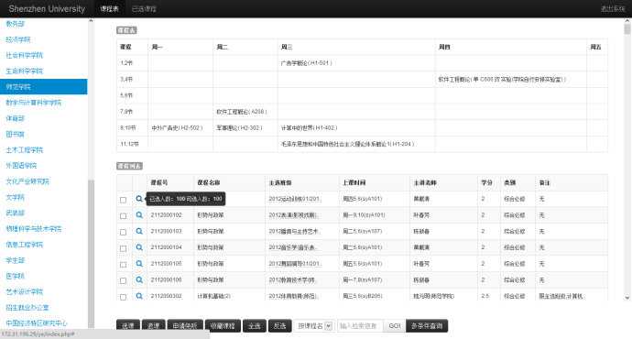
Task: Click the sidebar vertical scrollbar thumb
Action: click(91, 254)
